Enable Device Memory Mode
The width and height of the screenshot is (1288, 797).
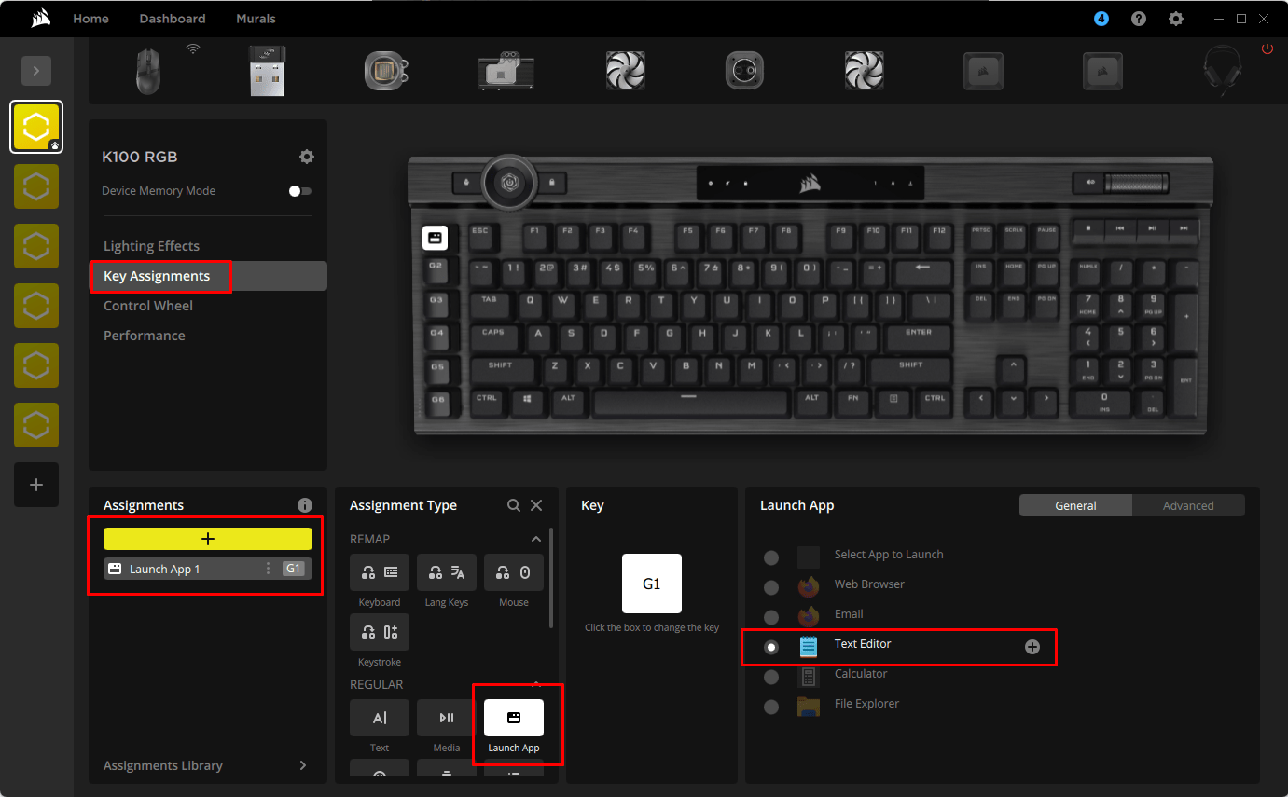(298, 190)
